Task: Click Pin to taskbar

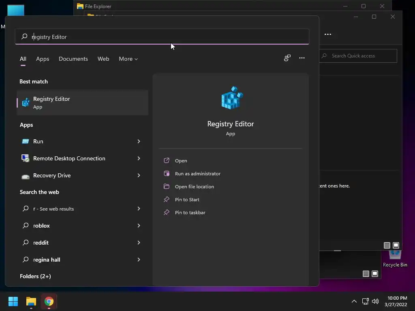Action: (x=190, y=213)
